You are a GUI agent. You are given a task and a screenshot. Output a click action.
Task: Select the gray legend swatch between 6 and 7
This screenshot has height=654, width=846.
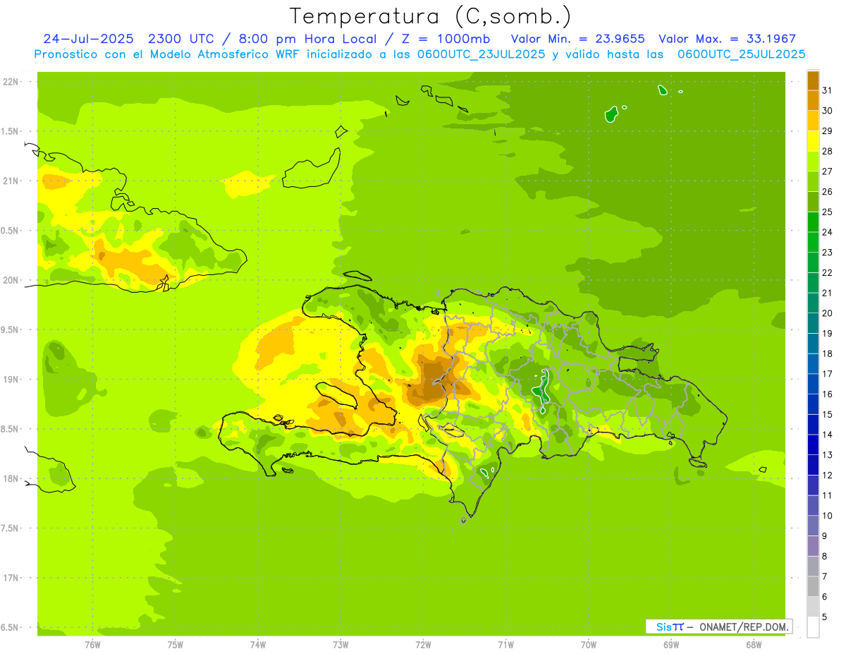813,586
